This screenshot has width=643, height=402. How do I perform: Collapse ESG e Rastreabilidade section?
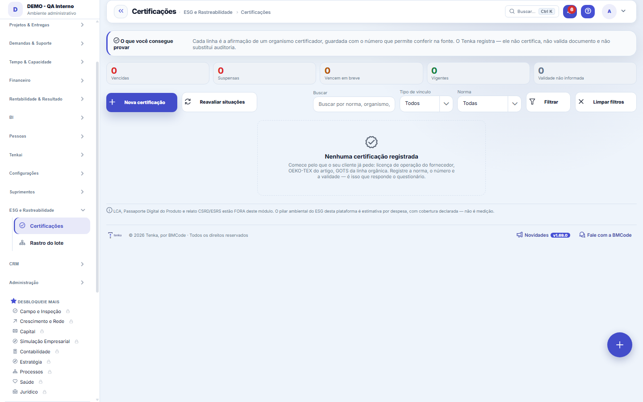coord(47,210)
